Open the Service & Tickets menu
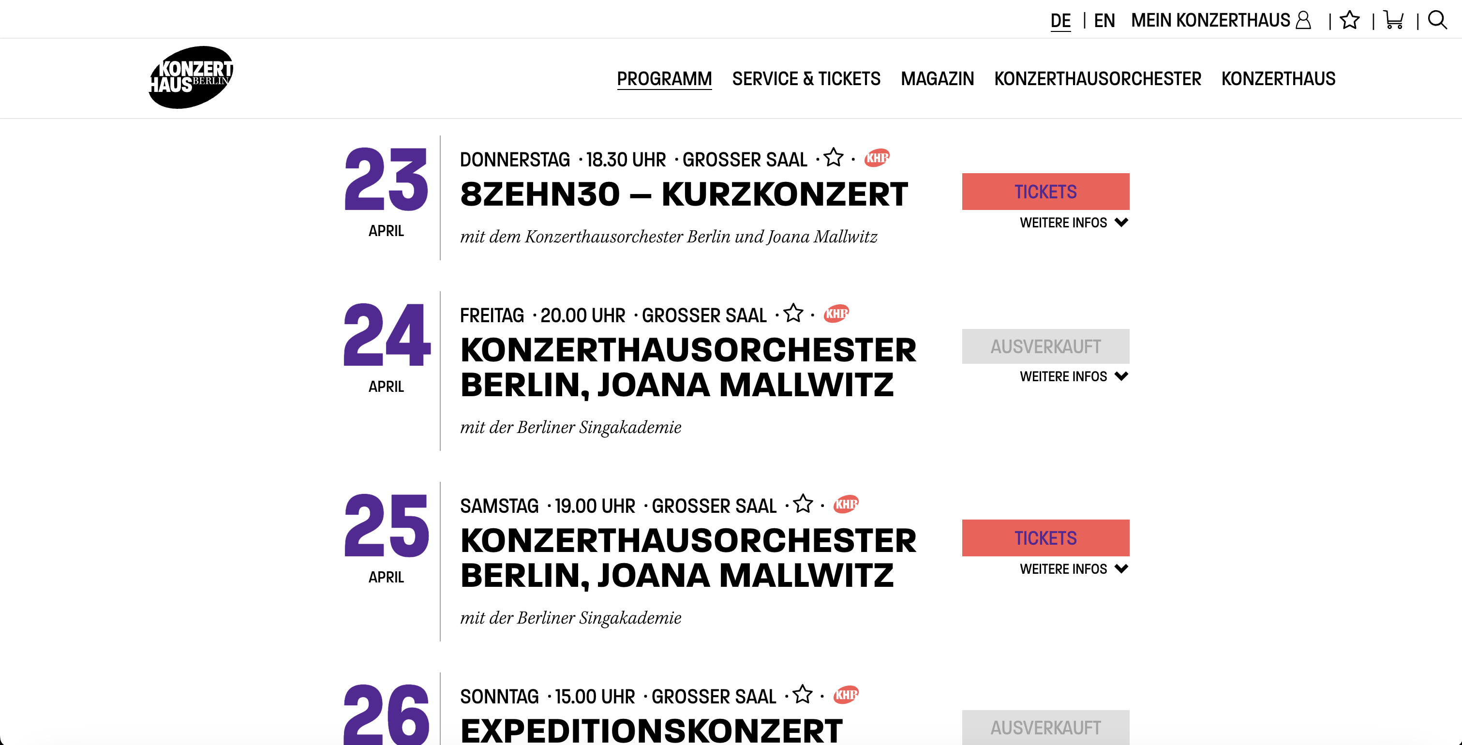The width and height of the screenshot is (1462, 745). (x=806, y=78)
